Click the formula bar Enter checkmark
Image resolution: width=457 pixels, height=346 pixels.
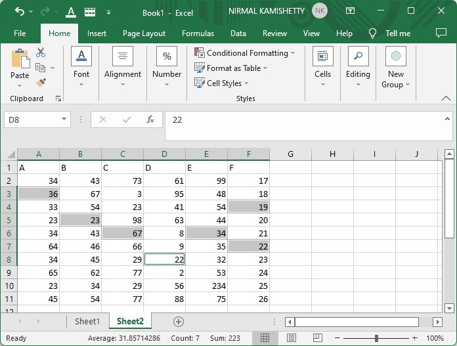pos(127,119)
